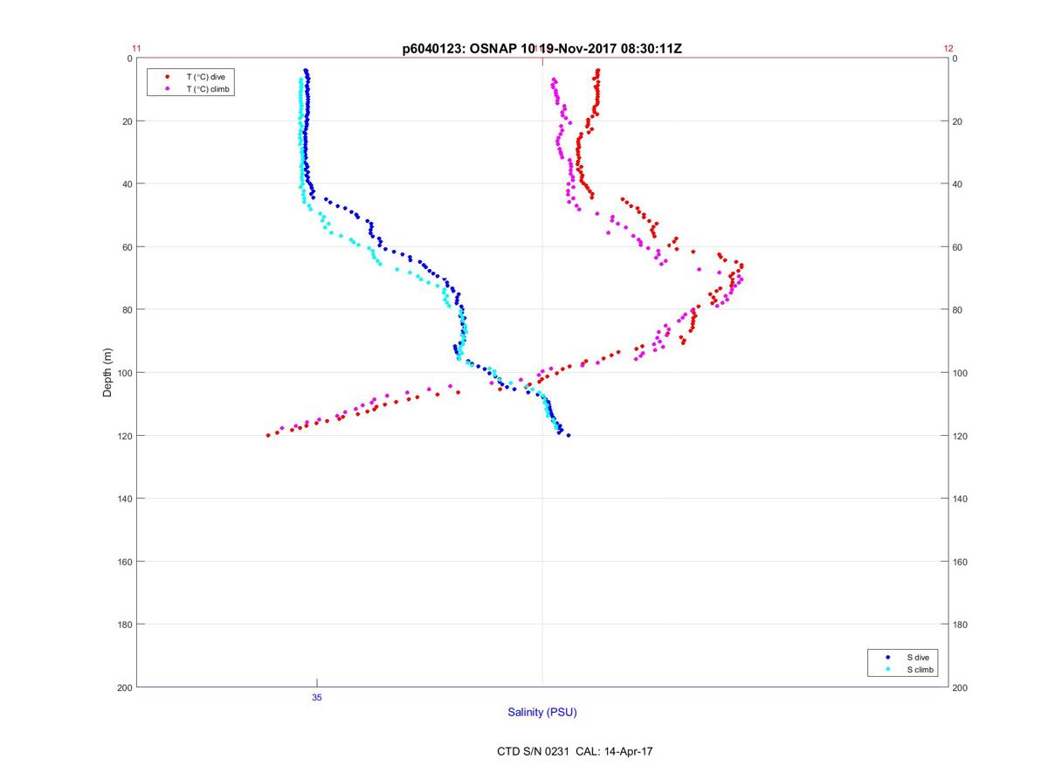The height and width of the screenshot is (773, 1048).
Task: Click the '20' tick on the right depth axis
Action: pyautogui.click(x=958, y=121)
